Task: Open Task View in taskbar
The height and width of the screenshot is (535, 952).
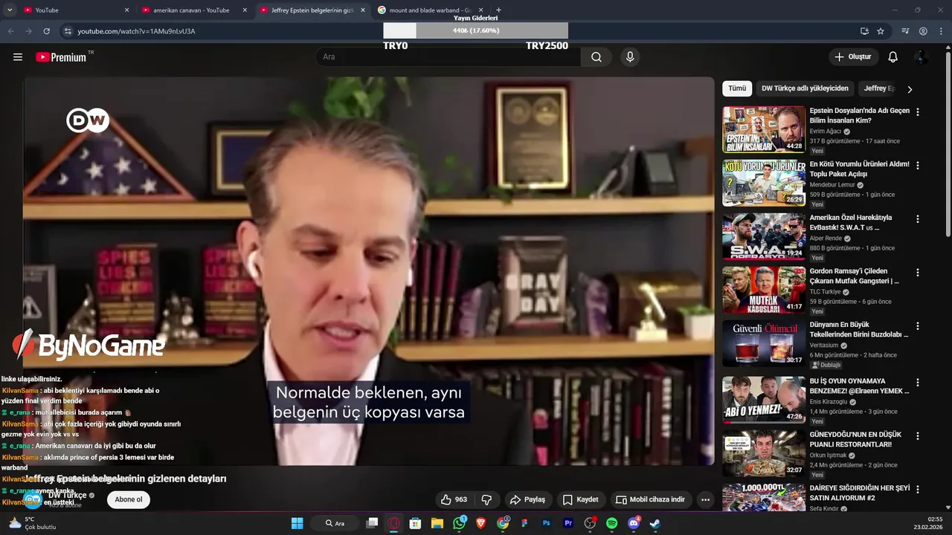Action: (372, 523)
